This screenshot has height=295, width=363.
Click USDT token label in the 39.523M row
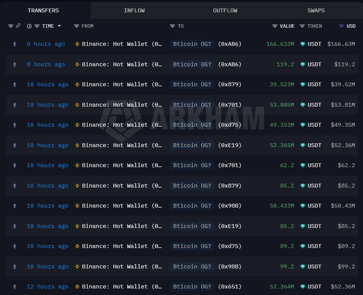pos(314,84)
